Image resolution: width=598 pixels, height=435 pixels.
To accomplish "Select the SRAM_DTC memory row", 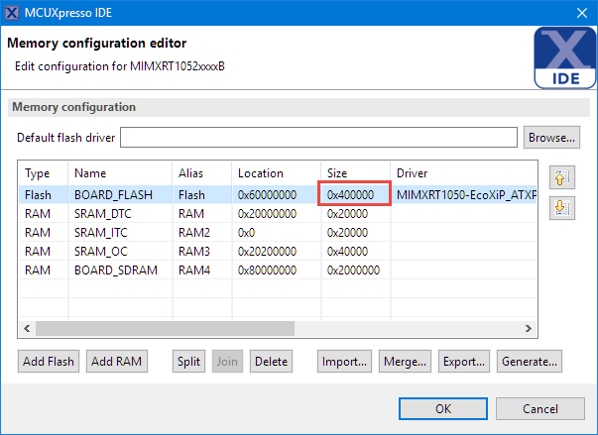I will [101, 214].
